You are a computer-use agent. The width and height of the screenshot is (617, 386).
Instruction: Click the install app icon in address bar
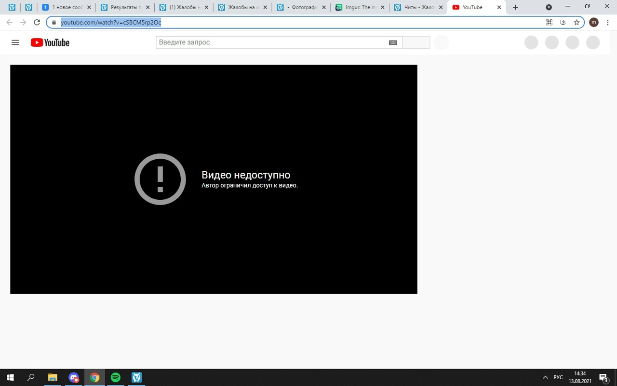point(563,22)
